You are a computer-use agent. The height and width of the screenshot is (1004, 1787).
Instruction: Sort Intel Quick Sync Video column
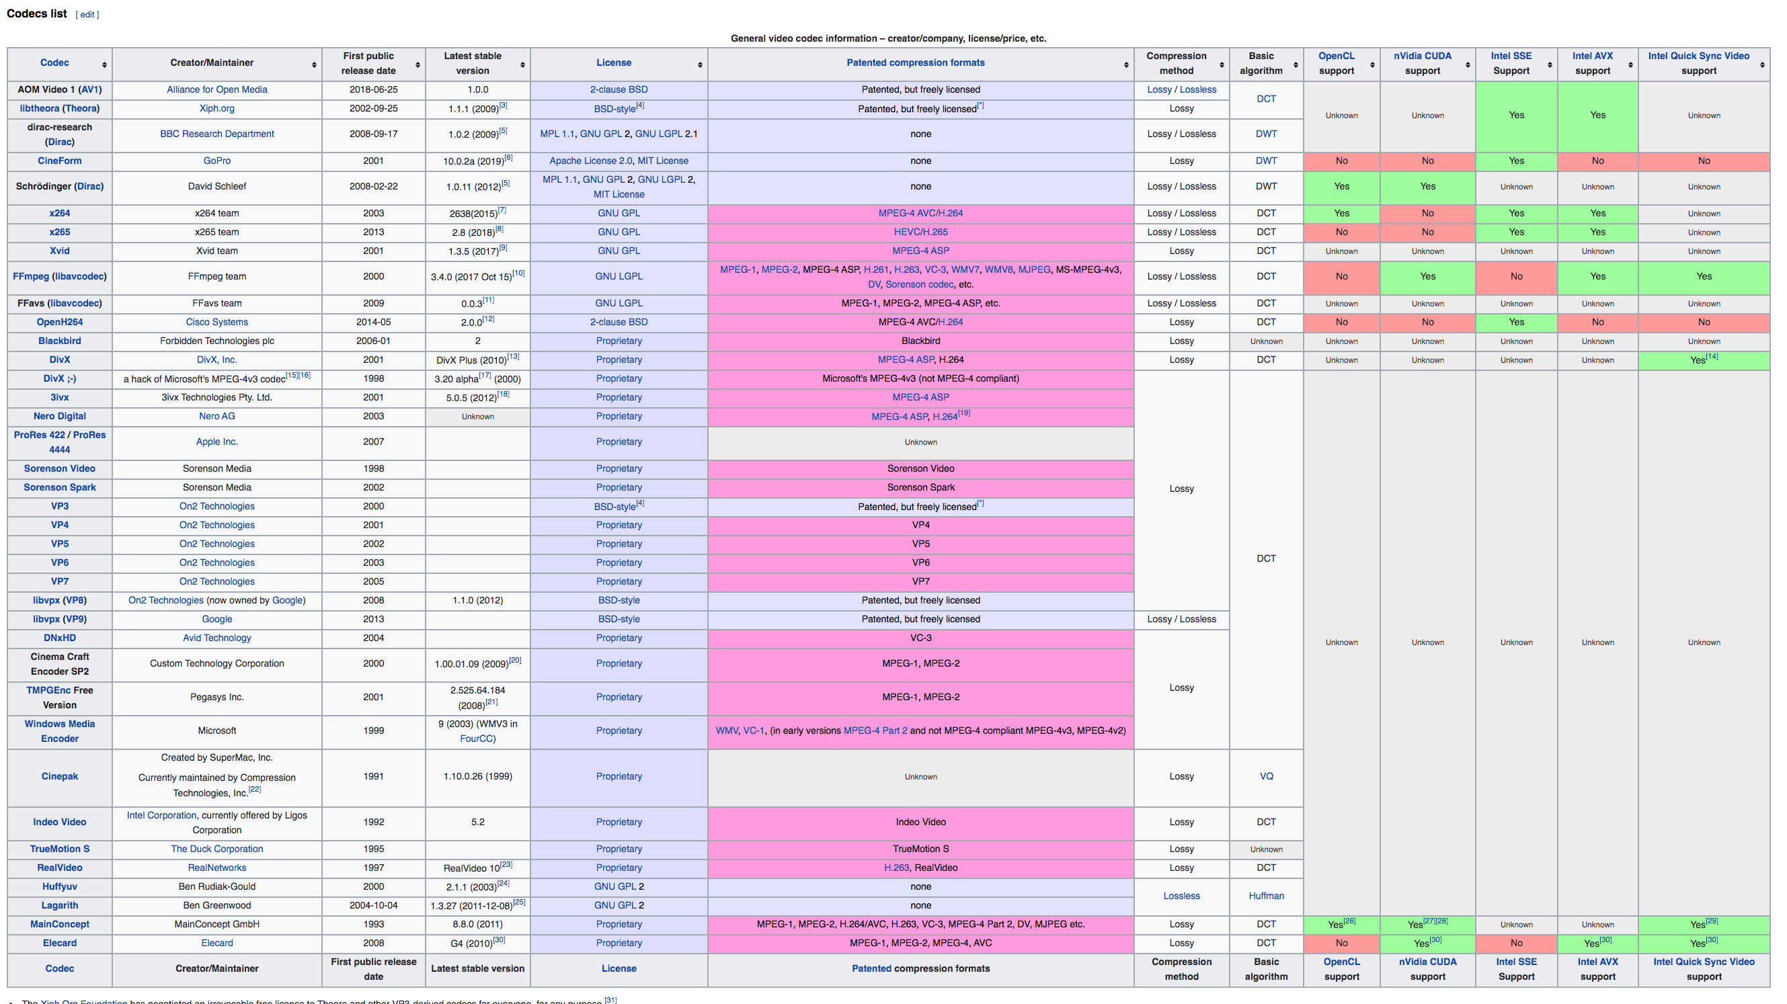1762,65
